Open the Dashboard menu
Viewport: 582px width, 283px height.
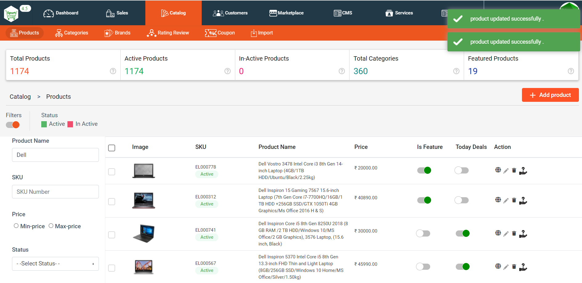coord(61,13)
